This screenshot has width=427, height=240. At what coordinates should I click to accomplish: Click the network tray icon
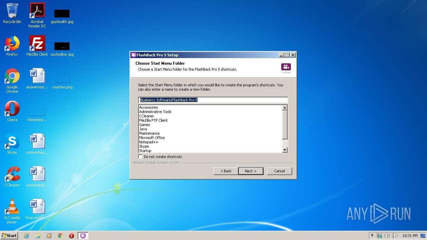379,236
